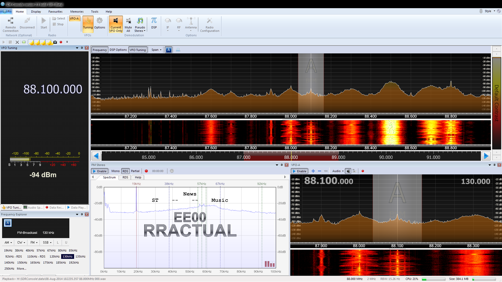
Task: Click FM Stereo settings gear icon
Action: [x=172, y=171]
